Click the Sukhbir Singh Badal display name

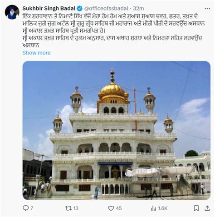(49, 8)
